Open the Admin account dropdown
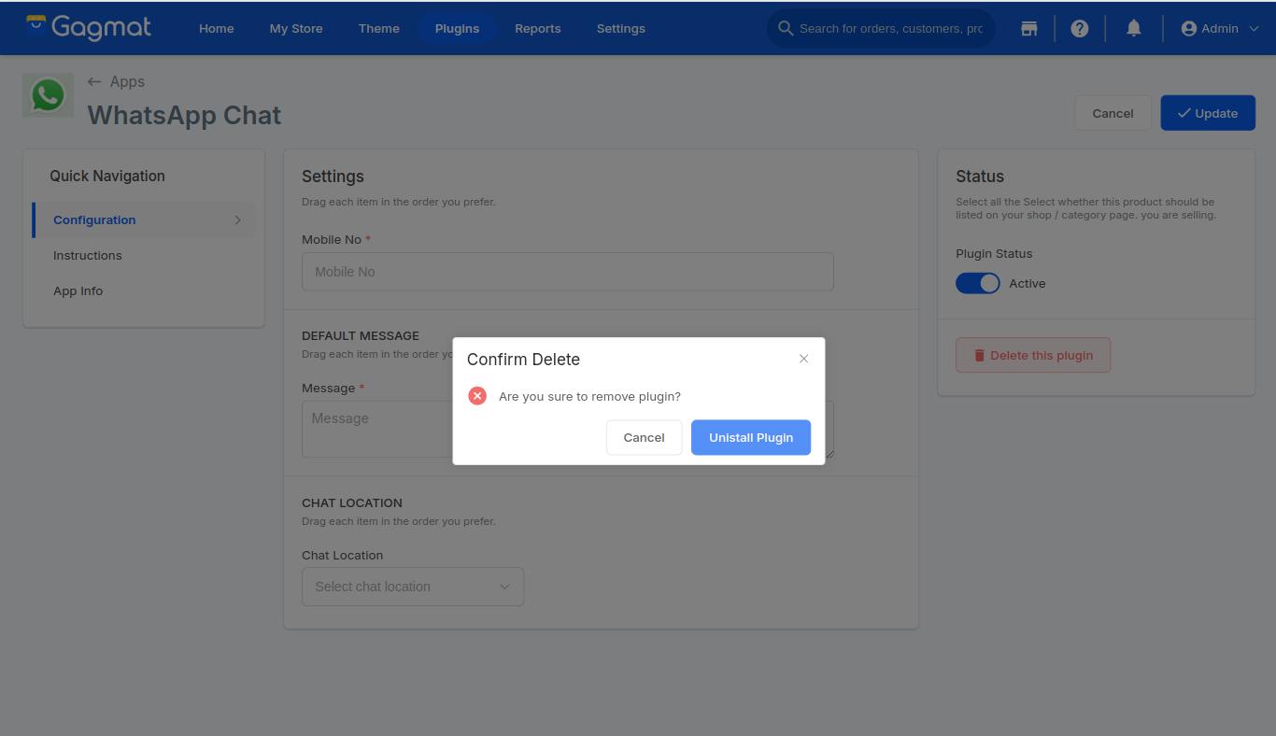The image size is (1276, 736). tap(1221, 29)
